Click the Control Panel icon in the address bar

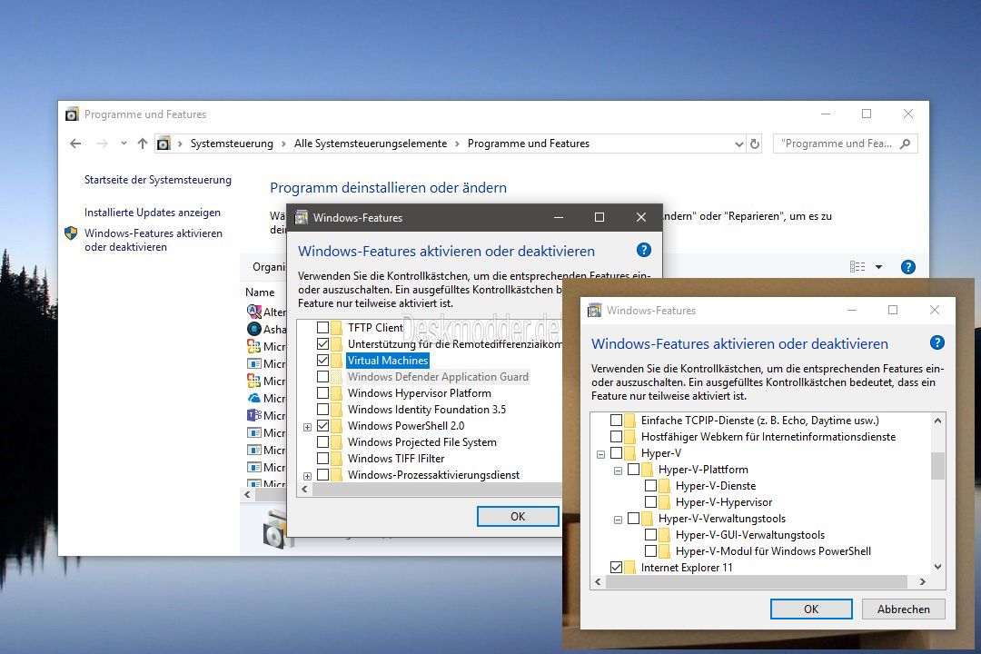coord(163,144)
